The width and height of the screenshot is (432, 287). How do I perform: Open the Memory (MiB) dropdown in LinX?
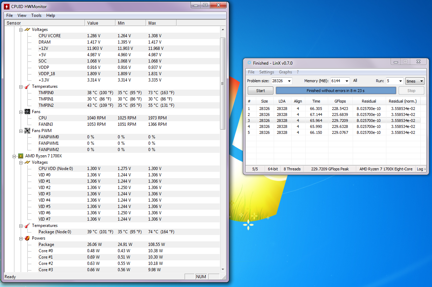[x=347, y=81]
